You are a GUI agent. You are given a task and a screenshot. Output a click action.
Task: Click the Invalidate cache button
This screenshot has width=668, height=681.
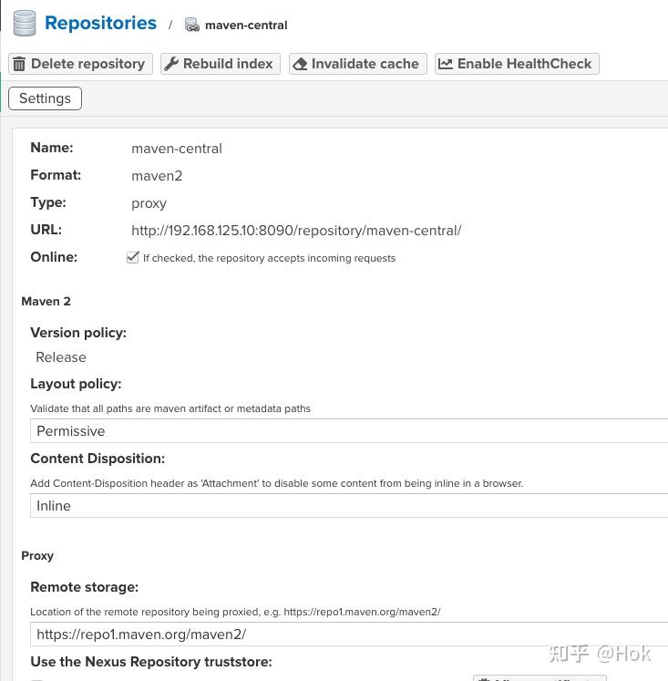coord(358,64)
